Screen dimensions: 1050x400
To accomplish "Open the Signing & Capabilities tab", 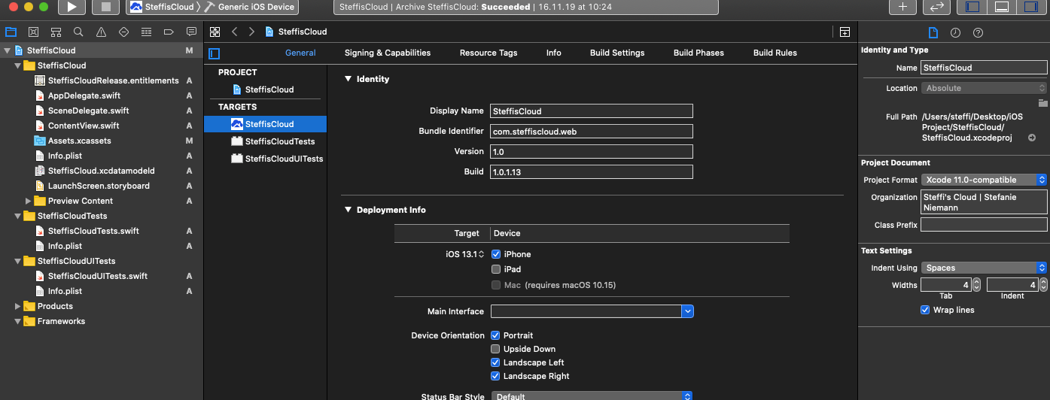I will pos(387,53).
